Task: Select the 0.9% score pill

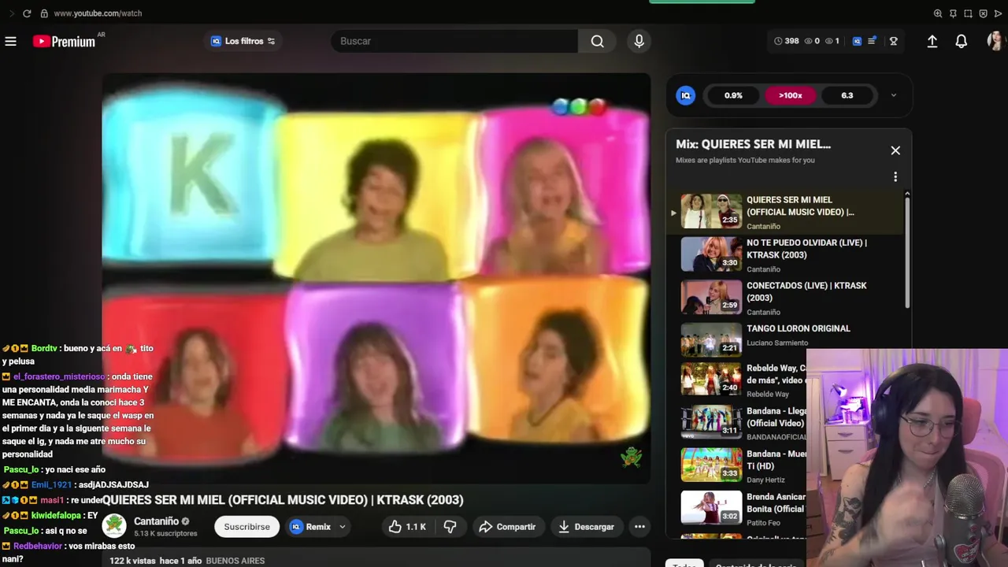Action: pos(733,95)
